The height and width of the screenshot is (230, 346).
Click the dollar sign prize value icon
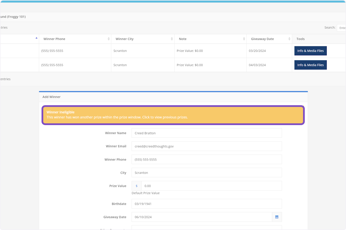pos(136,186)
